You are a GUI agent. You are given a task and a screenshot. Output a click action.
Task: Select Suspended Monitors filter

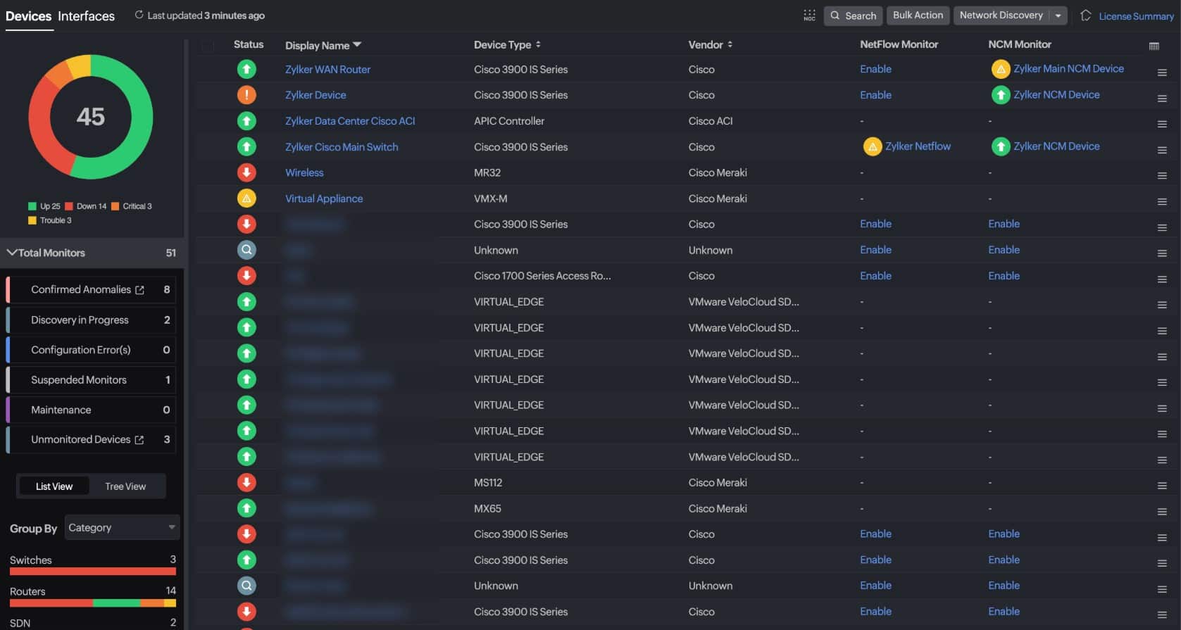point(91,380)
